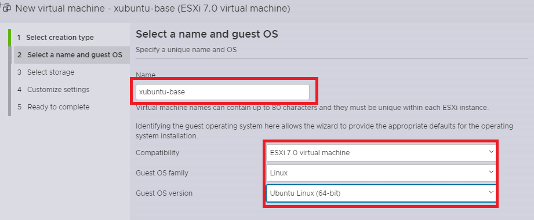
Task: Select step 2 Select a name and guest OS
Action: [x=70, y=55]
